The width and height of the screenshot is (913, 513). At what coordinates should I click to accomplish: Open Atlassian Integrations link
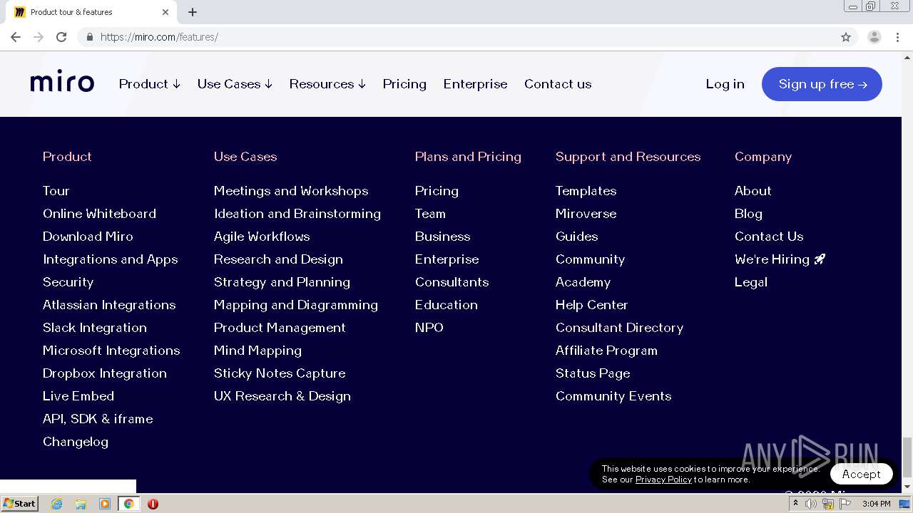coord(109,305)
